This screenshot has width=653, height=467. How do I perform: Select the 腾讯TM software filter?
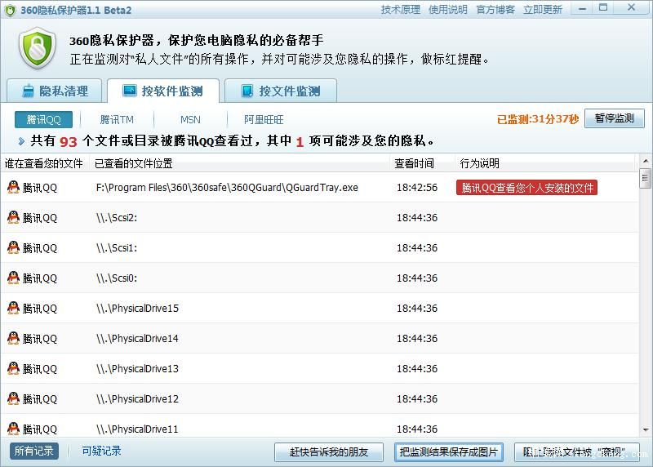117,119
